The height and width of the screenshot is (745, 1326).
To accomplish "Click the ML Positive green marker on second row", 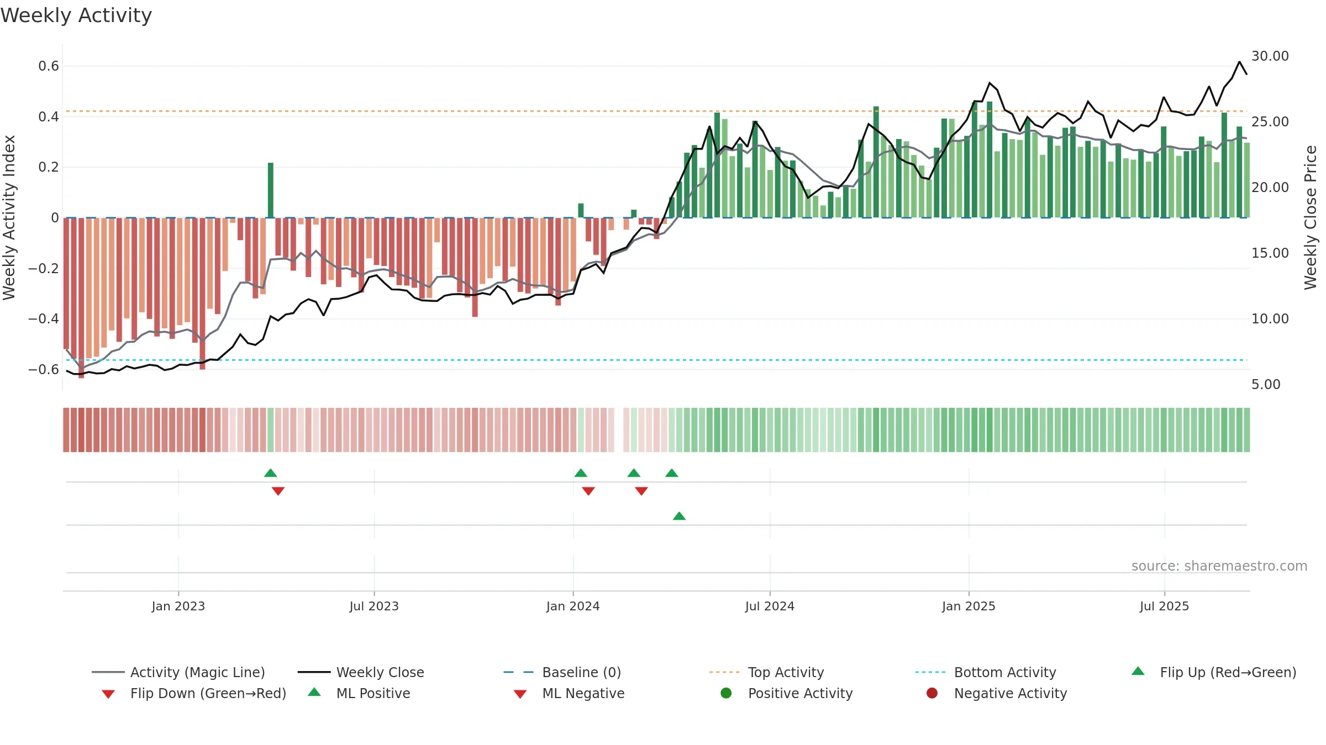I will point(679,516).
